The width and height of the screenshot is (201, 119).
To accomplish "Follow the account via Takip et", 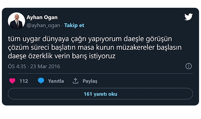I will point(74,25).
